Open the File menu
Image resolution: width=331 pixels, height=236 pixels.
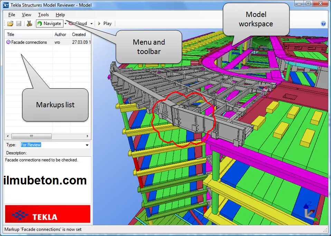pyautogui.click(x=12, y=15)
